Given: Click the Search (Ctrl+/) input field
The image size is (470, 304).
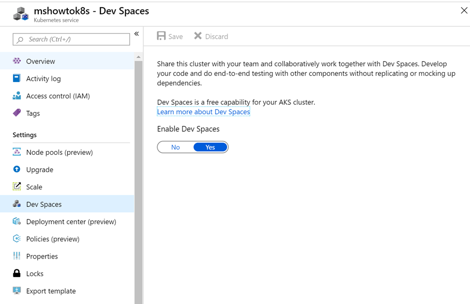Looking at the screenshot, I should (x=71, y=39).
